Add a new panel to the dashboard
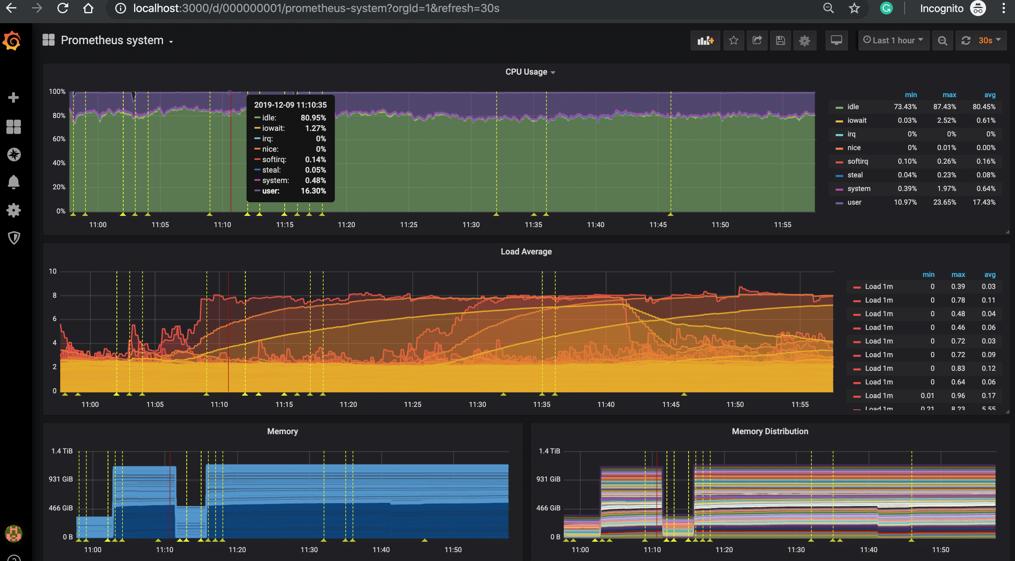 pos(705,40)
